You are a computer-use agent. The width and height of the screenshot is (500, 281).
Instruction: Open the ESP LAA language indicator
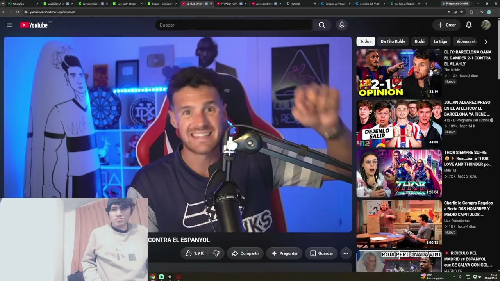[468, 277]
